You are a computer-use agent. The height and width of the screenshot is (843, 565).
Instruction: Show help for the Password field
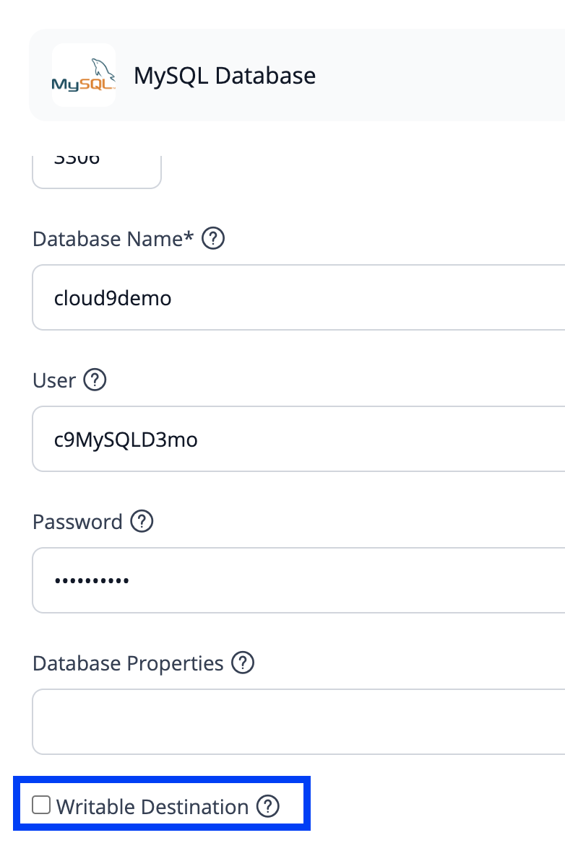coord(142,521)
